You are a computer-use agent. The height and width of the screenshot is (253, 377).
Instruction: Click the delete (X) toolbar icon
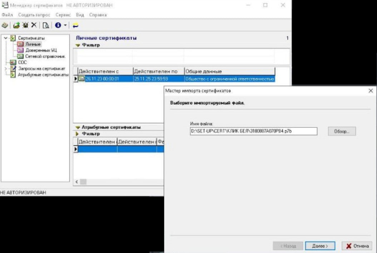(34, 25)
